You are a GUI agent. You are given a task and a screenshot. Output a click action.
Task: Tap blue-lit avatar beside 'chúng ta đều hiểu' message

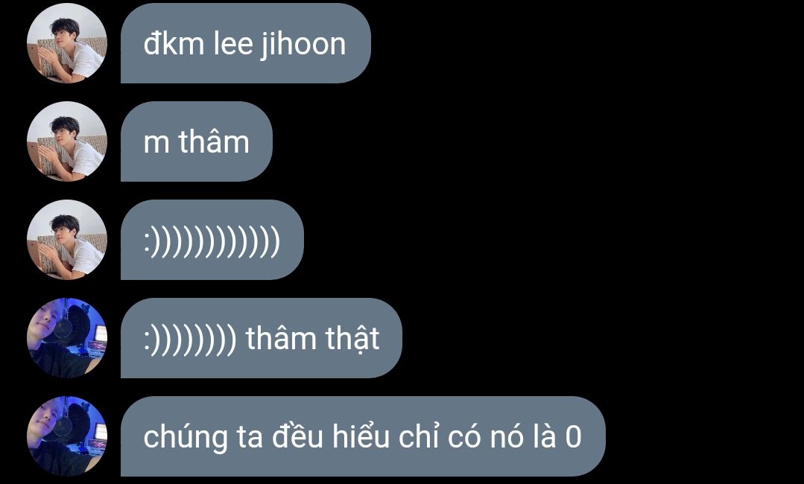coord(66,436)
